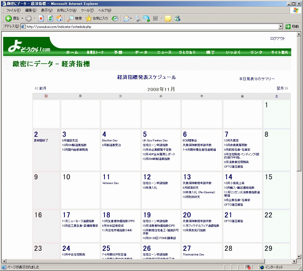Click the grey Forward arrow button
The width and height of the screenshot is (303, 271).
click(x=29, y=18)
